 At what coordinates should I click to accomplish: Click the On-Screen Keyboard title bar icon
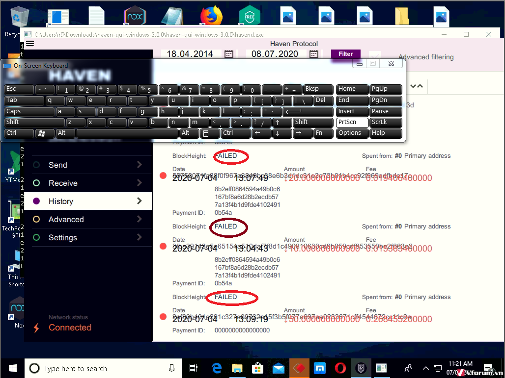(7, 66)
